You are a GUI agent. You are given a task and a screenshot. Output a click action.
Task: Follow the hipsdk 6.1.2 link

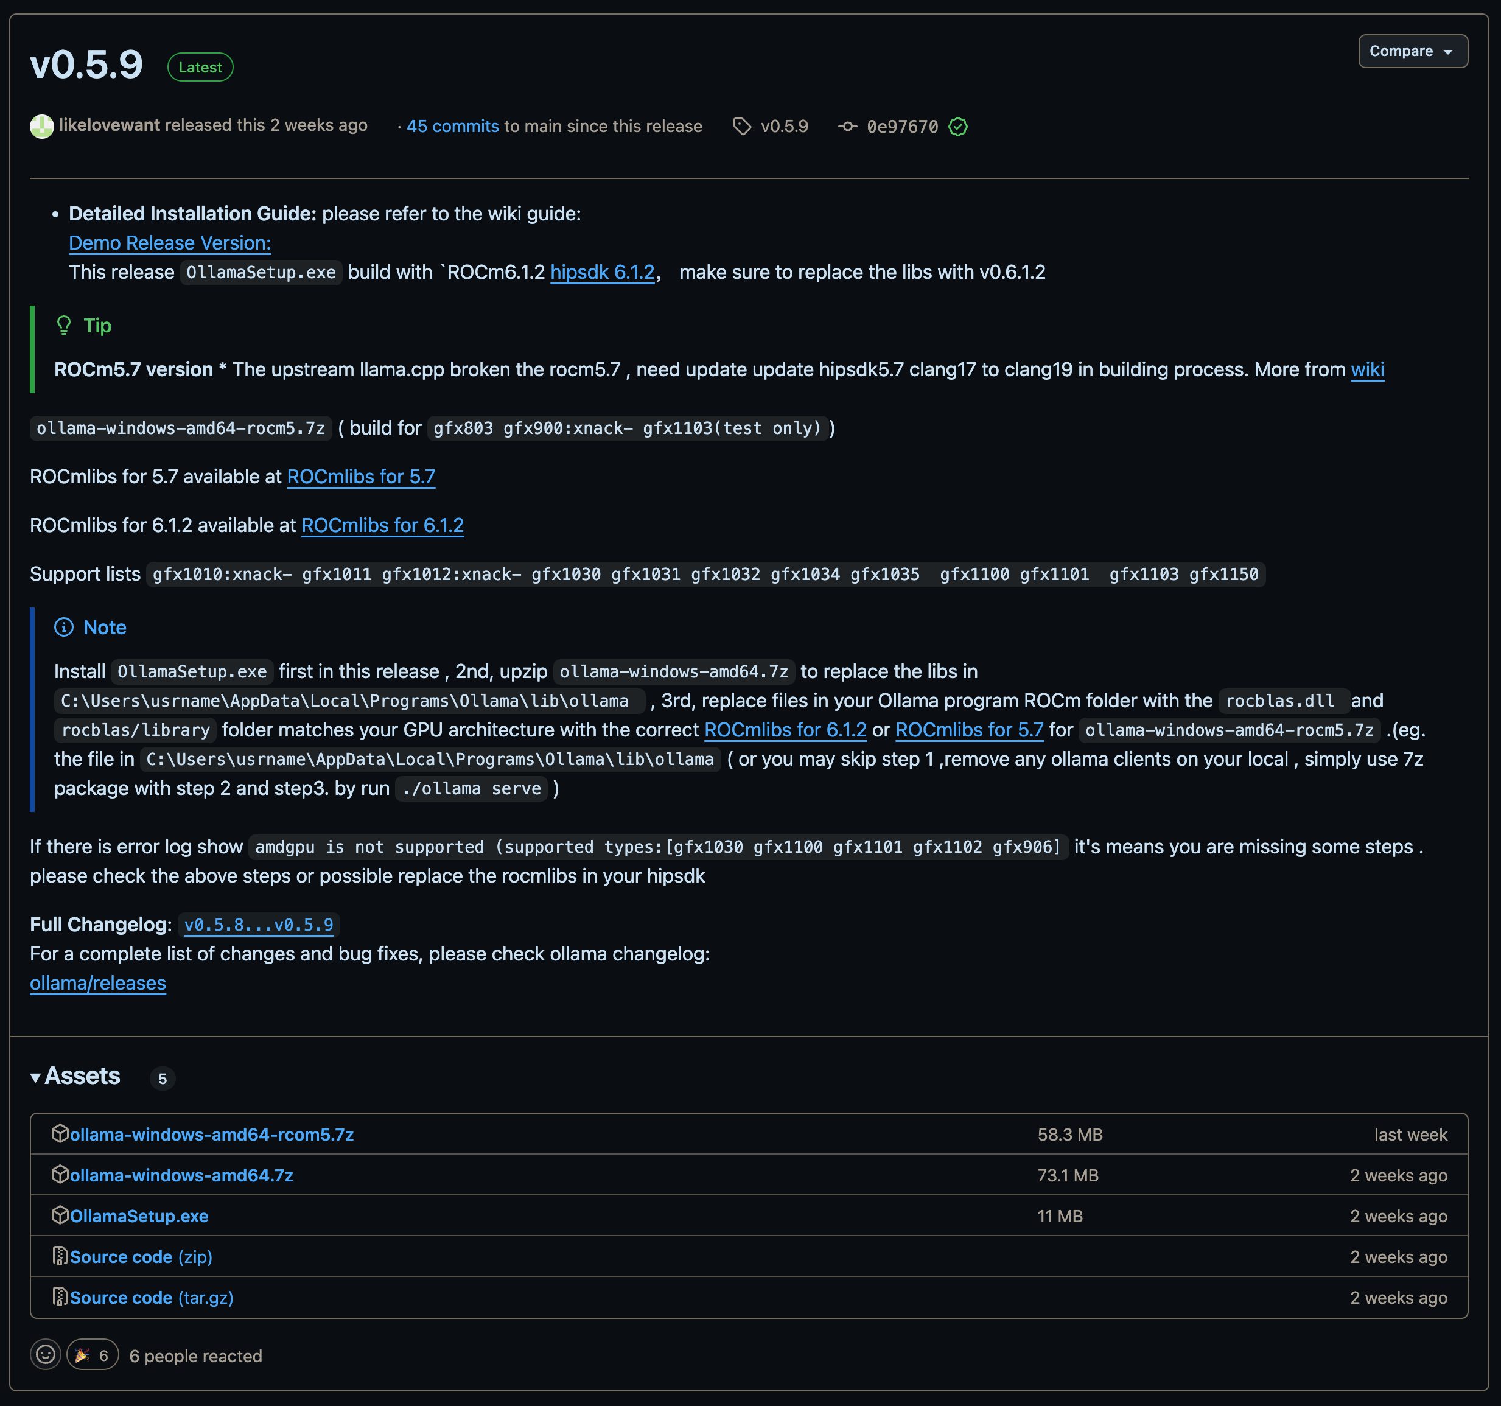click(602, 272)
